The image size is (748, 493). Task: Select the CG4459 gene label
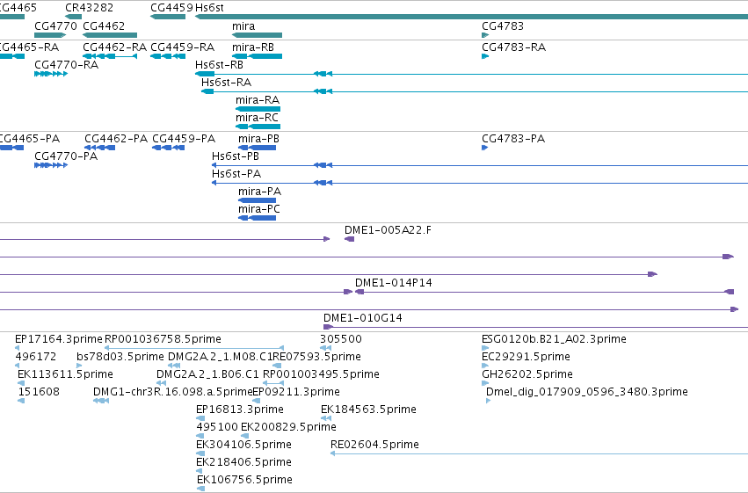[171, 8]
